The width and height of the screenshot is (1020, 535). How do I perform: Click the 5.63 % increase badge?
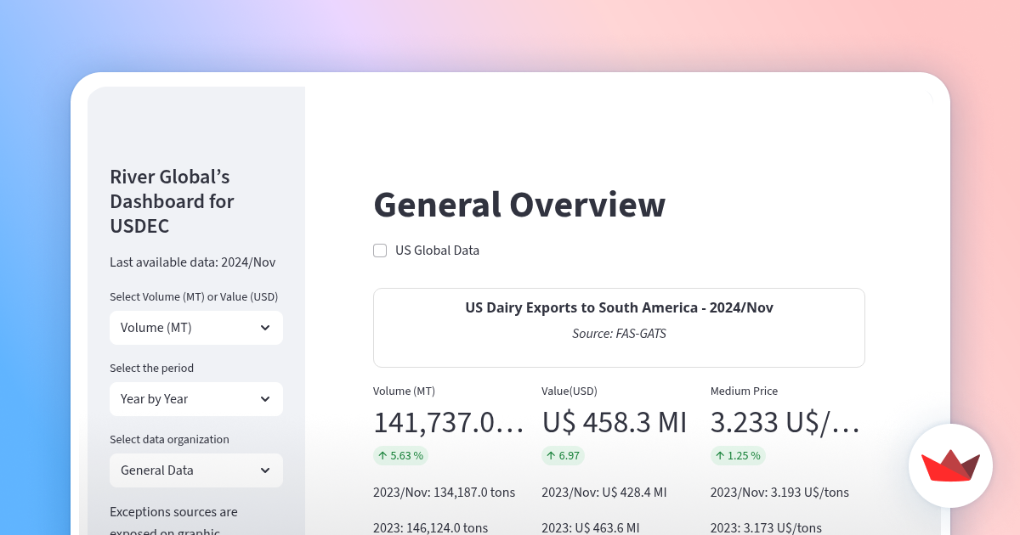tap(400, 455)
